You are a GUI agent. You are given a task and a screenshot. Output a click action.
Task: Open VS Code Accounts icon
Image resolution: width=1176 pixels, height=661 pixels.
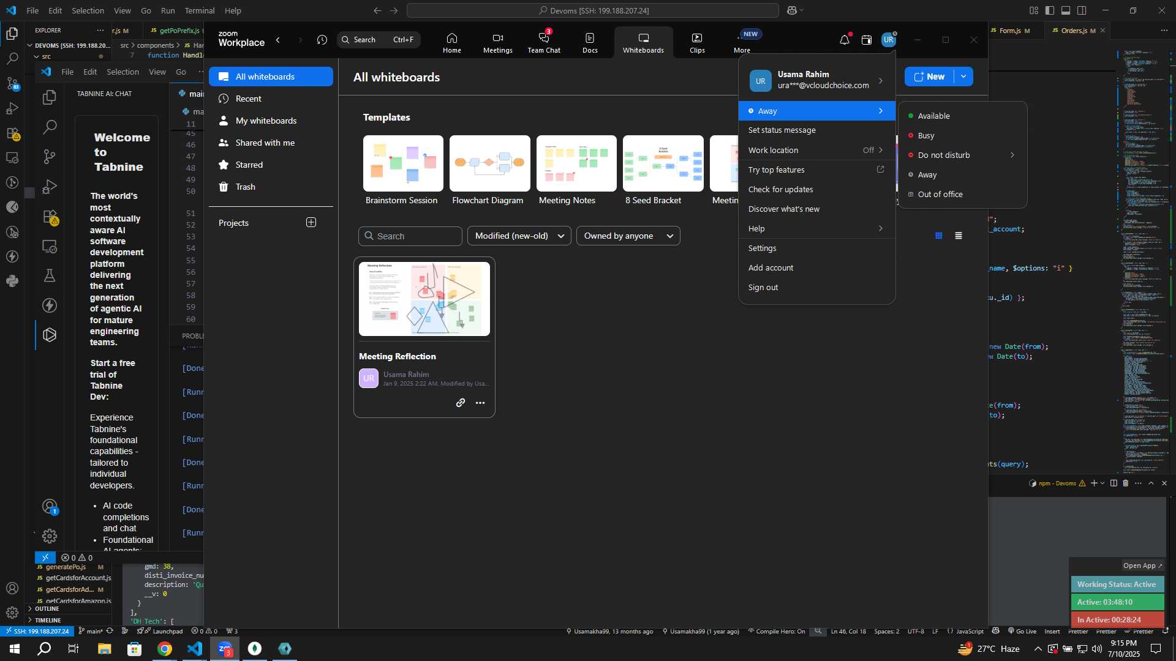[x=12, y=588]
